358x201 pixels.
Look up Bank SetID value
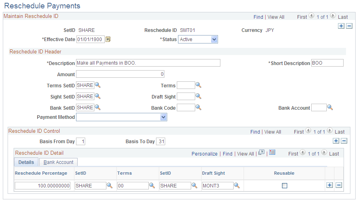[98, 107]
